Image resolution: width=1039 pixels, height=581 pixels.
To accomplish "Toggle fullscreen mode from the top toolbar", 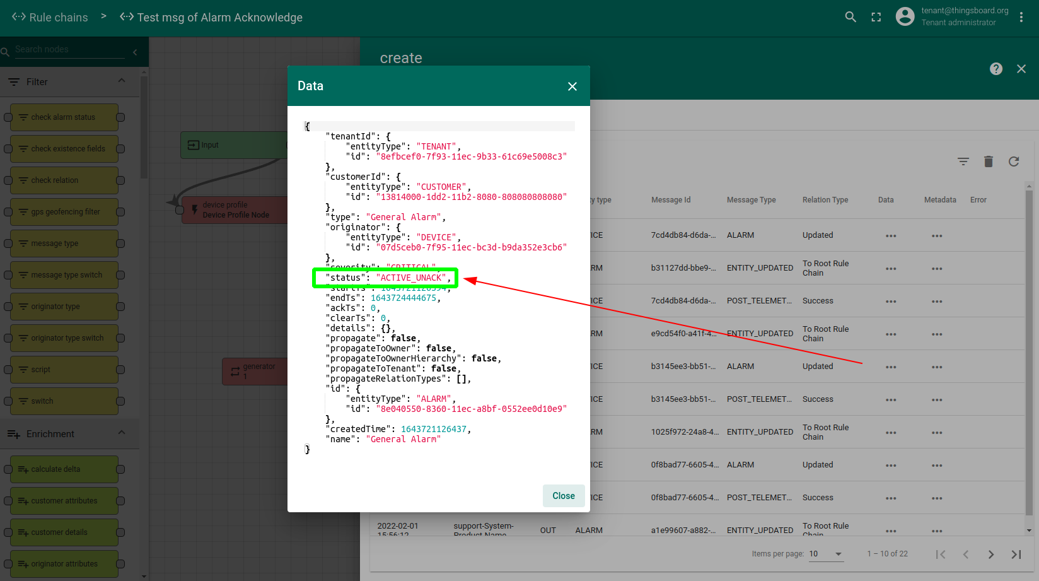I will coord(876,17).
